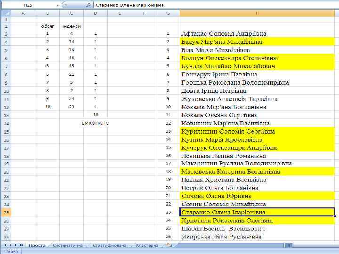Viewport: 339px width, 254px height.
Task: Click number 26 in column G
Action: [168, 237]
